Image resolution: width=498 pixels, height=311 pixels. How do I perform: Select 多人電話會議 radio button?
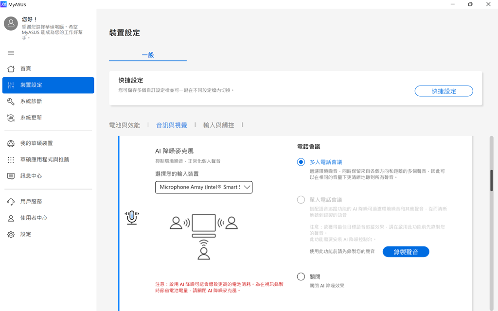coord(301,162)
